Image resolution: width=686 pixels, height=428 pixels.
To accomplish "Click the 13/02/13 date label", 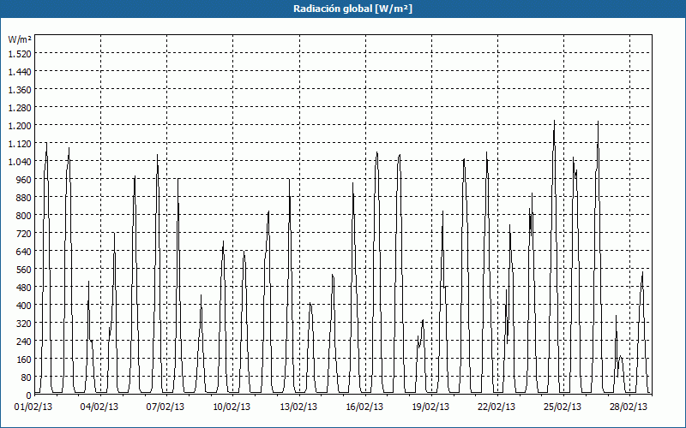I will point(298,407).
